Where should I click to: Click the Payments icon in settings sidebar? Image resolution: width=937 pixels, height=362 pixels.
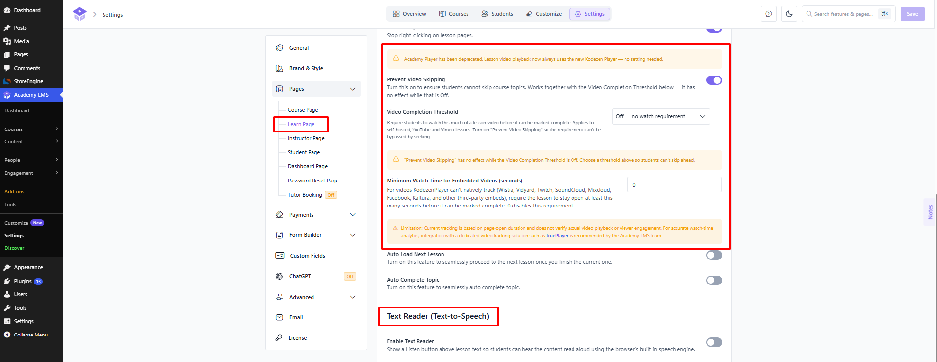point(279,215)
